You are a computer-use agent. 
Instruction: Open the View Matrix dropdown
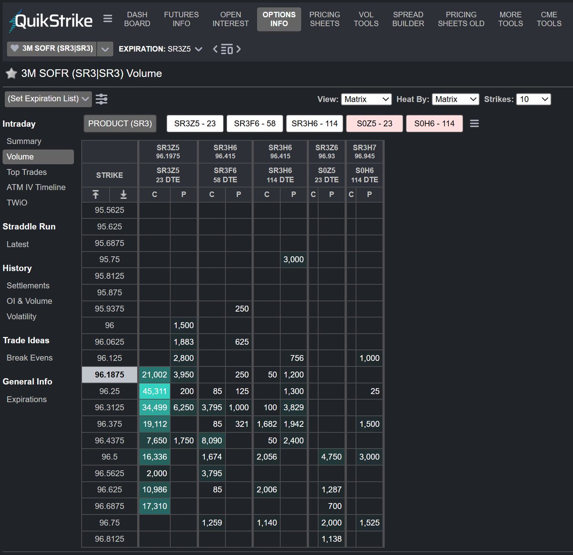tap(367, 99)
